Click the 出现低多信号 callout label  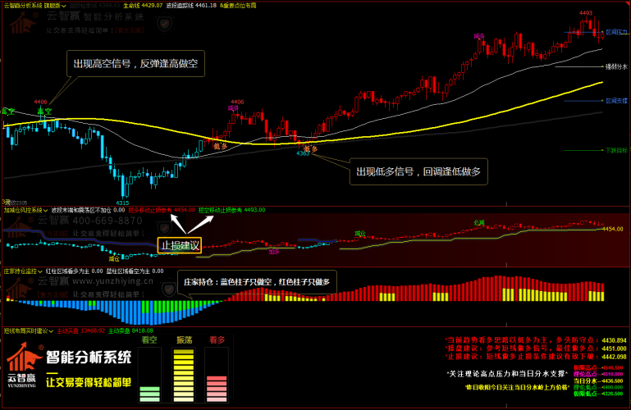coord(418,172)
